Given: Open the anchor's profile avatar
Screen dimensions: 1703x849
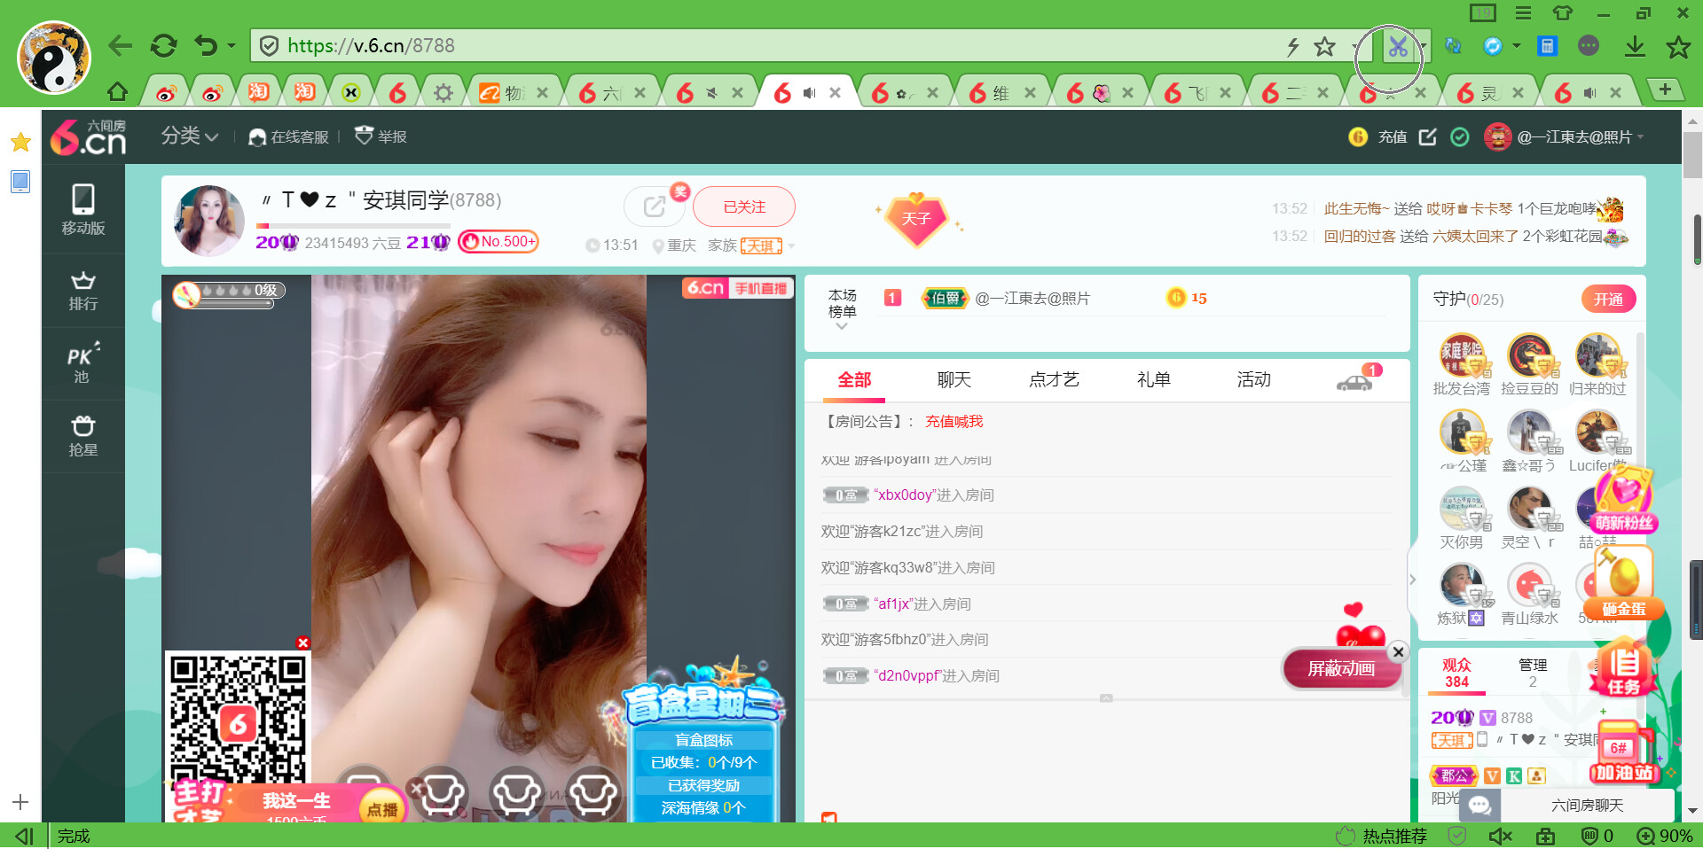Looking at the screenshot, I should pyautogui.click(x=209, y=221).
